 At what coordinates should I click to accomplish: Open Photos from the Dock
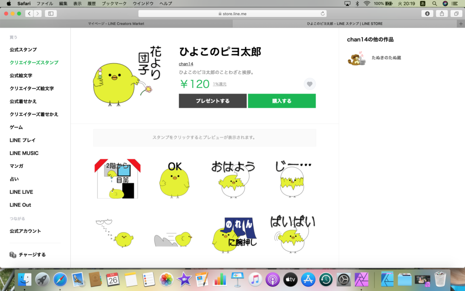166,280
